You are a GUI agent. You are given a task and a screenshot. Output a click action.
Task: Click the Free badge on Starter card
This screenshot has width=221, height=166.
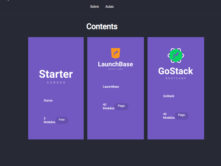tap(62, 120)
